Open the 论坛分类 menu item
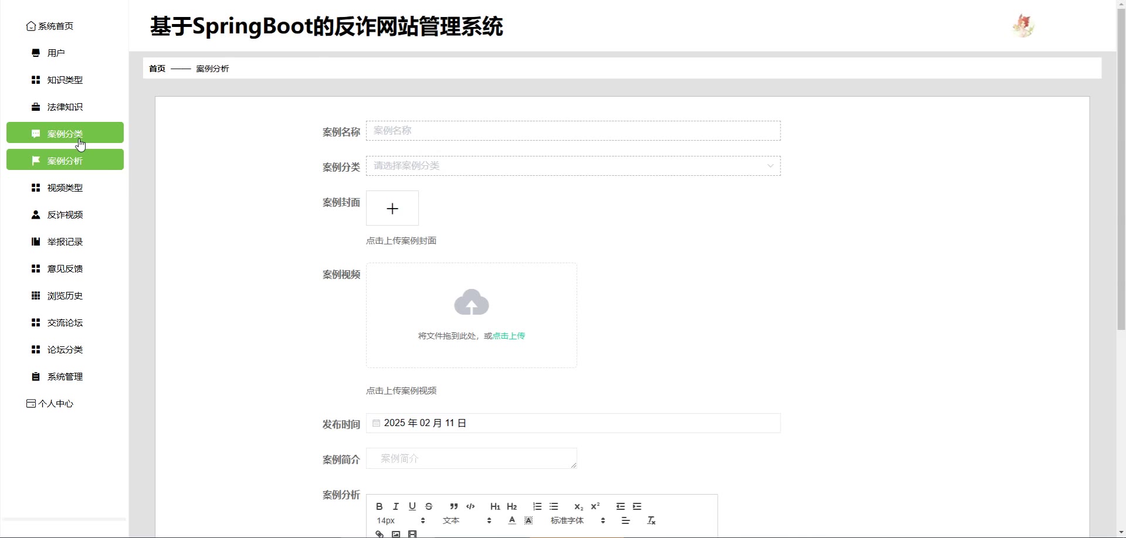Viewport: 1126px width, 538px height. [65, 349]
